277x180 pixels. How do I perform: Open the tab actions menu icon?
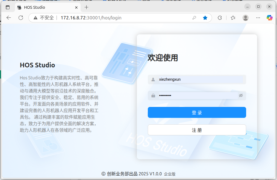point(8,7)
